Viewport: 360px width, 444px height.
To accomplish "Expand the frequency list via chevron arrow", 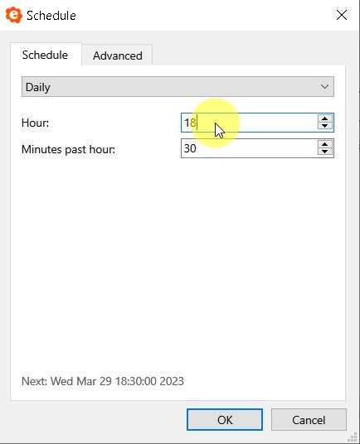I will pyautogui.click(x=324, y=87).
